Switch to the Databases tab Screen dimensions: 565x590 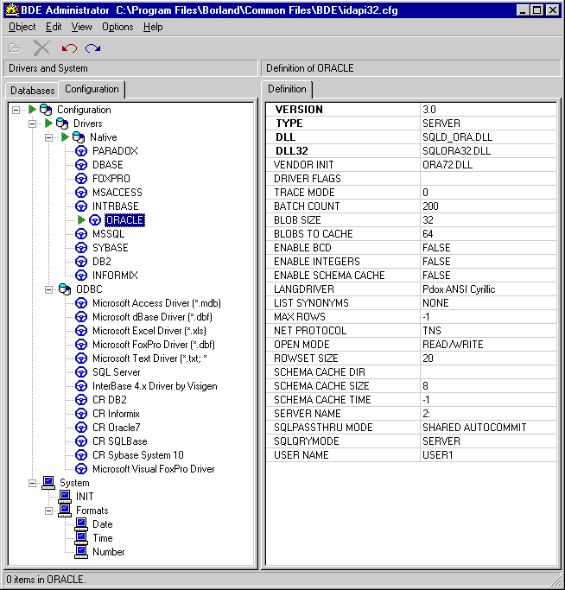(x=33, y=90)
